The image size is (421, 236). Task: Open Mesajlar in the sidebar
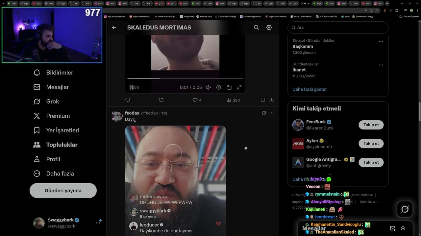51,87
